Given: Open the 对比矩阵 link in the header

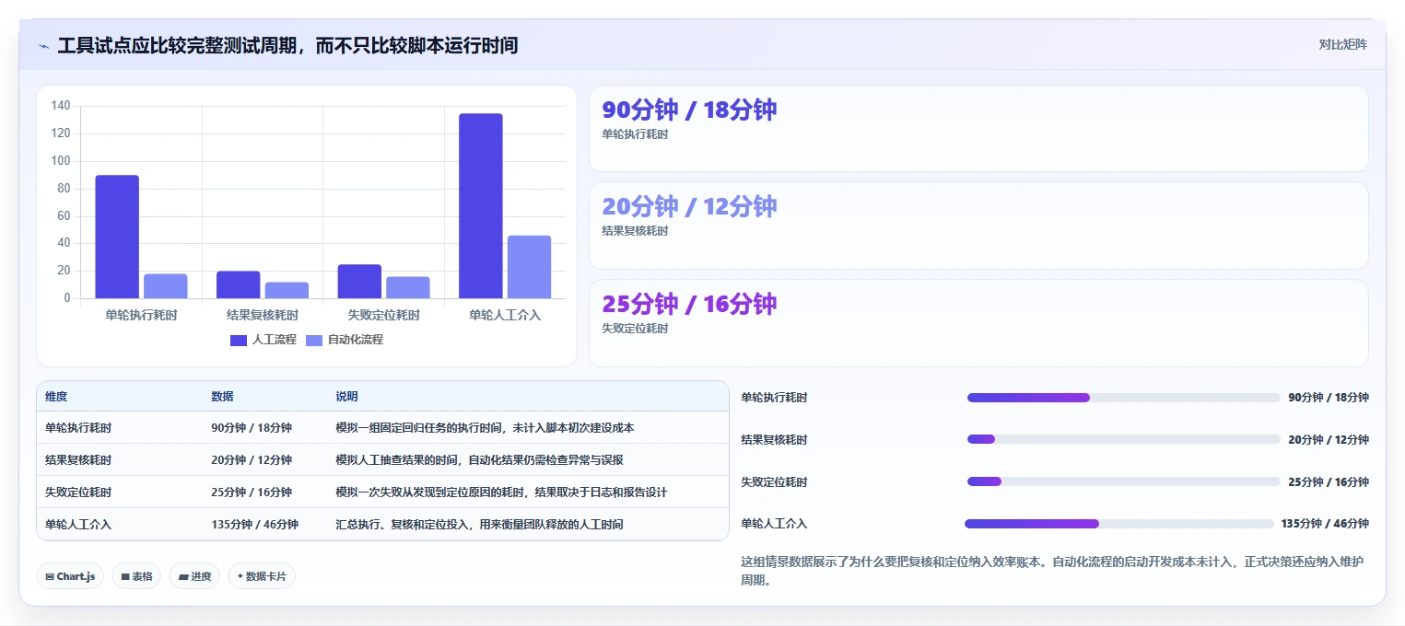Looking at the screenshot, I should pyautogui.click(x=1343, y=44).
